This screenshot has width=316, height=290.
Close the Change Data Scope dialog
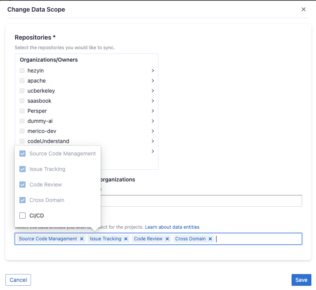304,9
